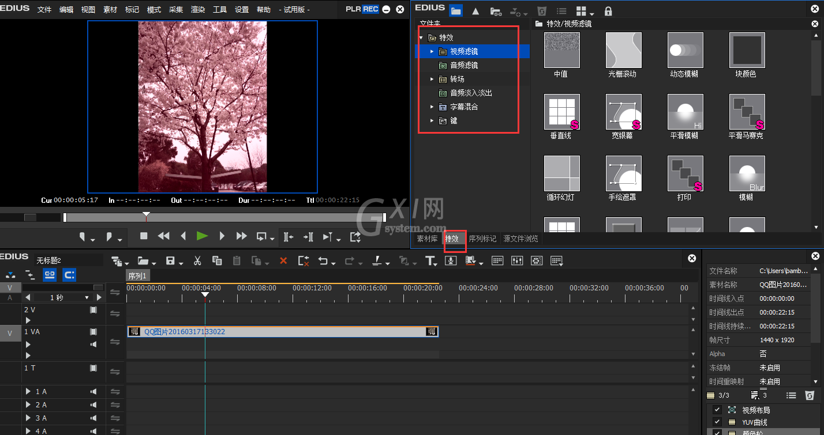Select the QQ图片20160317133022 clip on timeline
Screen dimensions: 824x435
[283, 331]
